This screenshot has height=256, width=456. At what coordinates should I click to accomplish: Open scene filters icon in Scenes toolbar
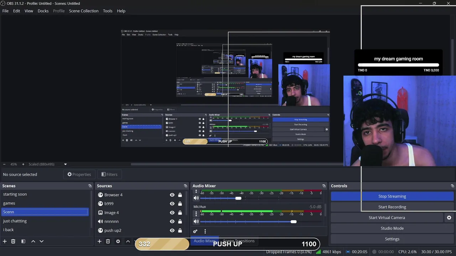point(23,241)
